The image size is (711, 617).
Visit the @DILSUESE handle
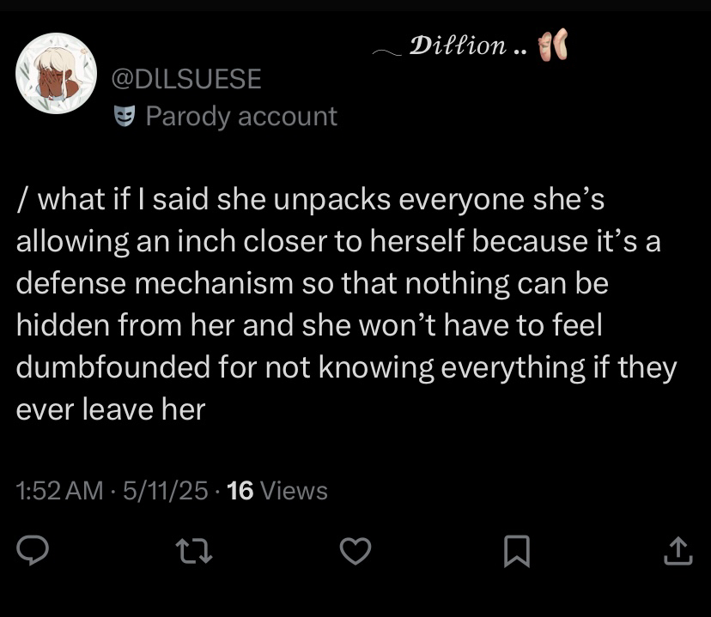pyautogui.click(x=186, y=79)
